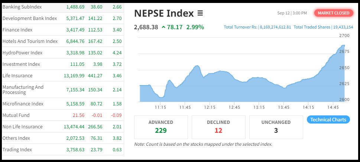The width and height of the screenshot is (360, 162).
Task: Click the Market Closed status badge
Action: [333, 13]
